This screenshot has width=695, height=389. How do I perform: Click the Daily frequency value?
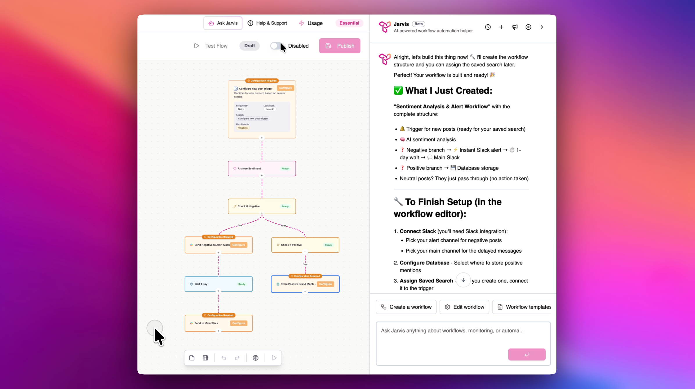click(241, 109)
